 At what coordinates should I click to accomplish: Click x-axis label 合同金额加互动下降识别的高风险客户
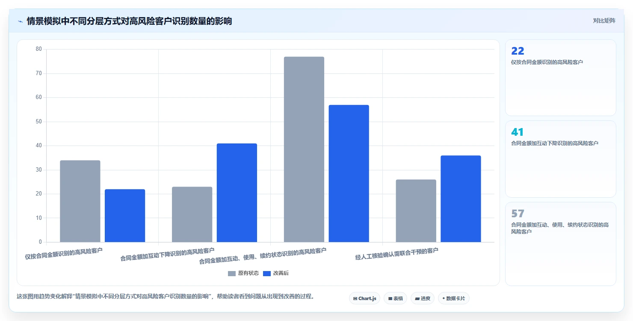pos(167,254)
